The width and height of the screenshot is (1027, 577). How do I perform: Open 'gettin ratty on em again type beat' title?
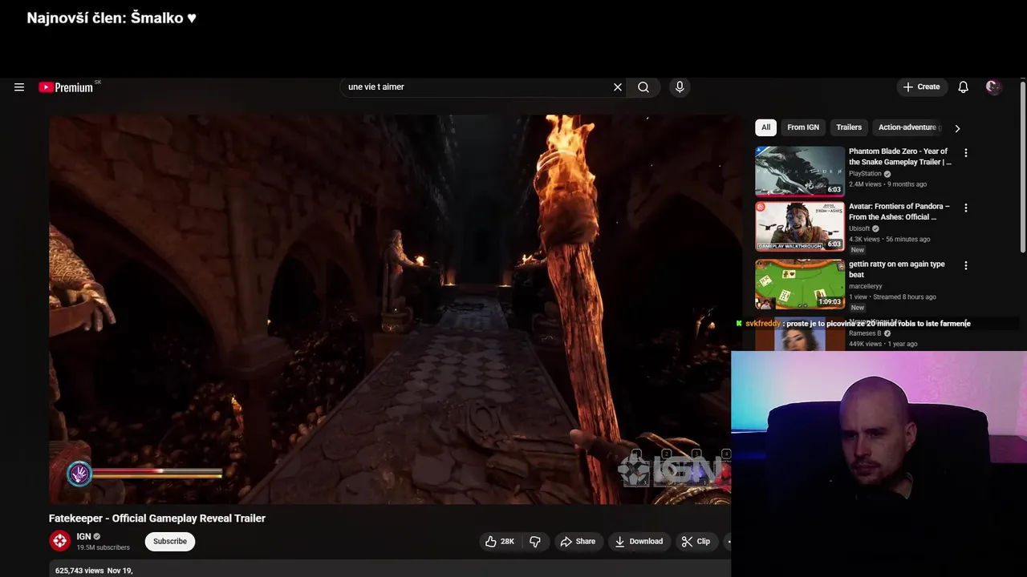(x=896, y=269)
